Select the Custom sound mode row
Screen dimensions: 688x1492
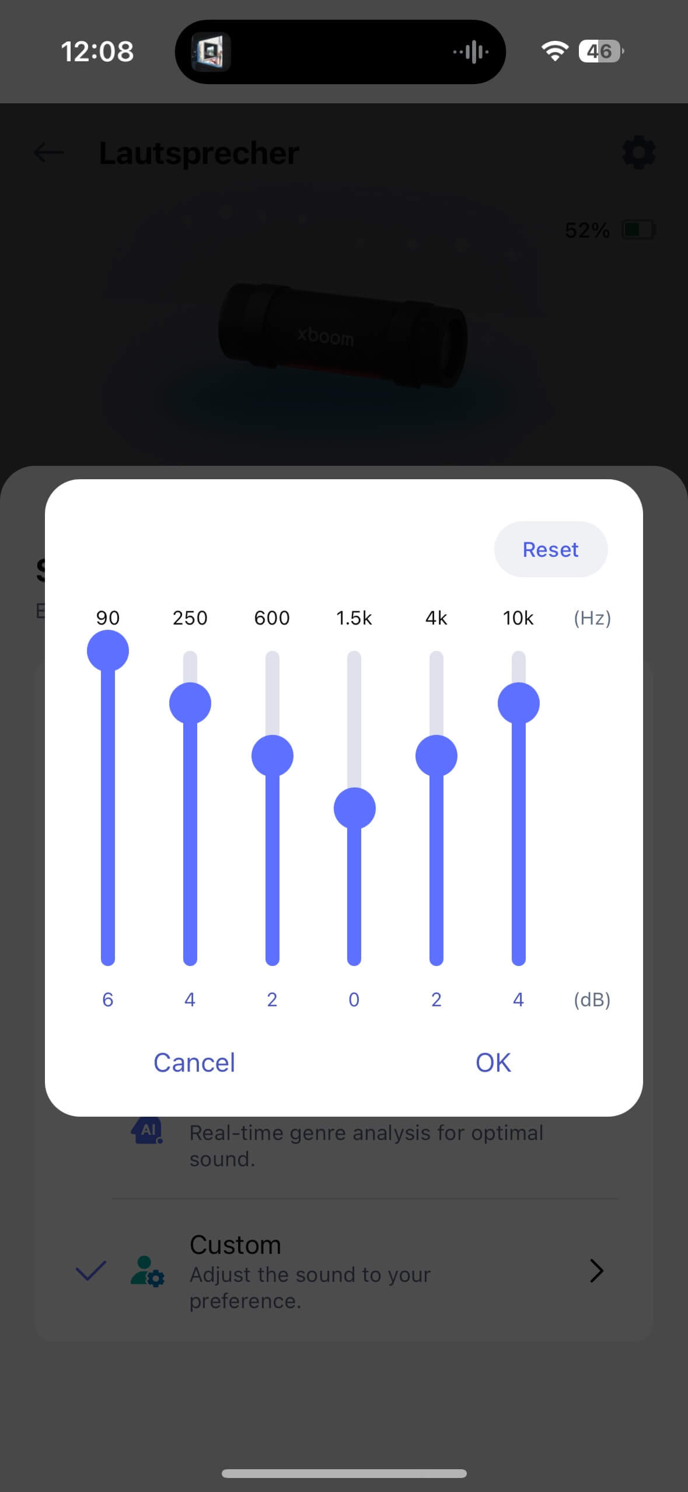tap(350, 1271)
